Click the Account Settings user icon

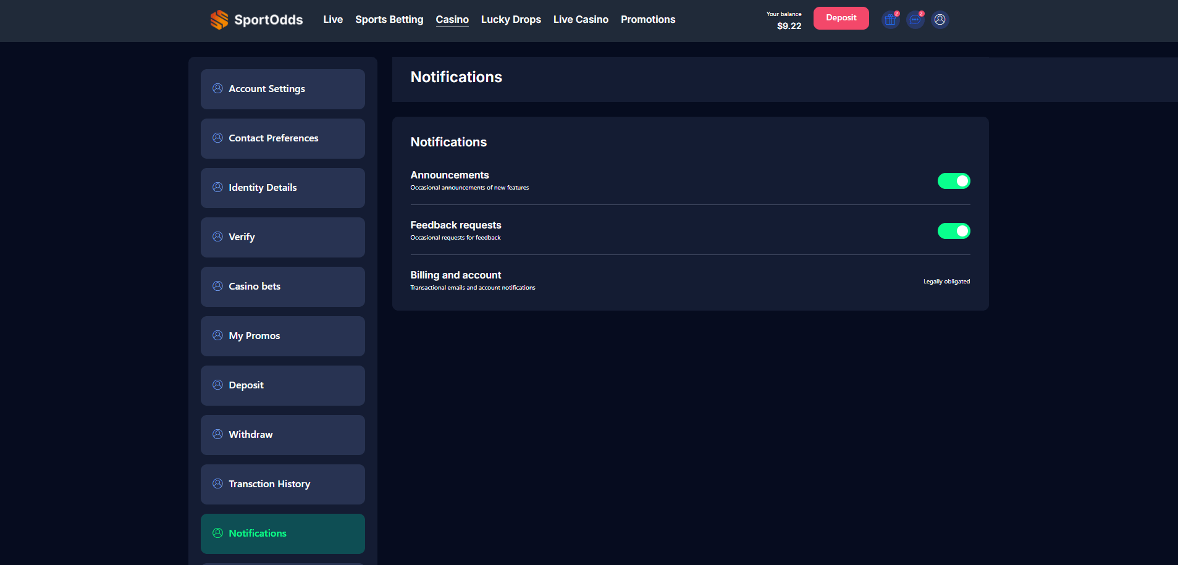click(x=217, y=88)
